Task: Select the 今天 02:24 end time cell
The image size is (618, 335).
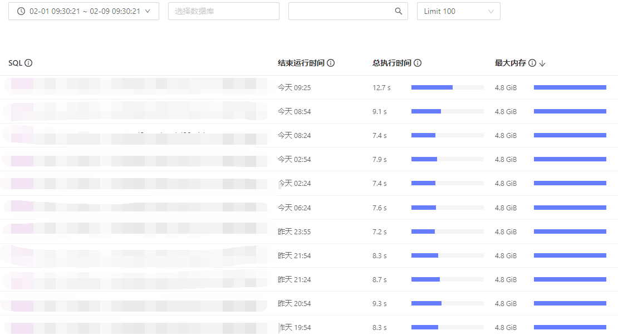Action: pyautogui.click(x=295, y=183)
